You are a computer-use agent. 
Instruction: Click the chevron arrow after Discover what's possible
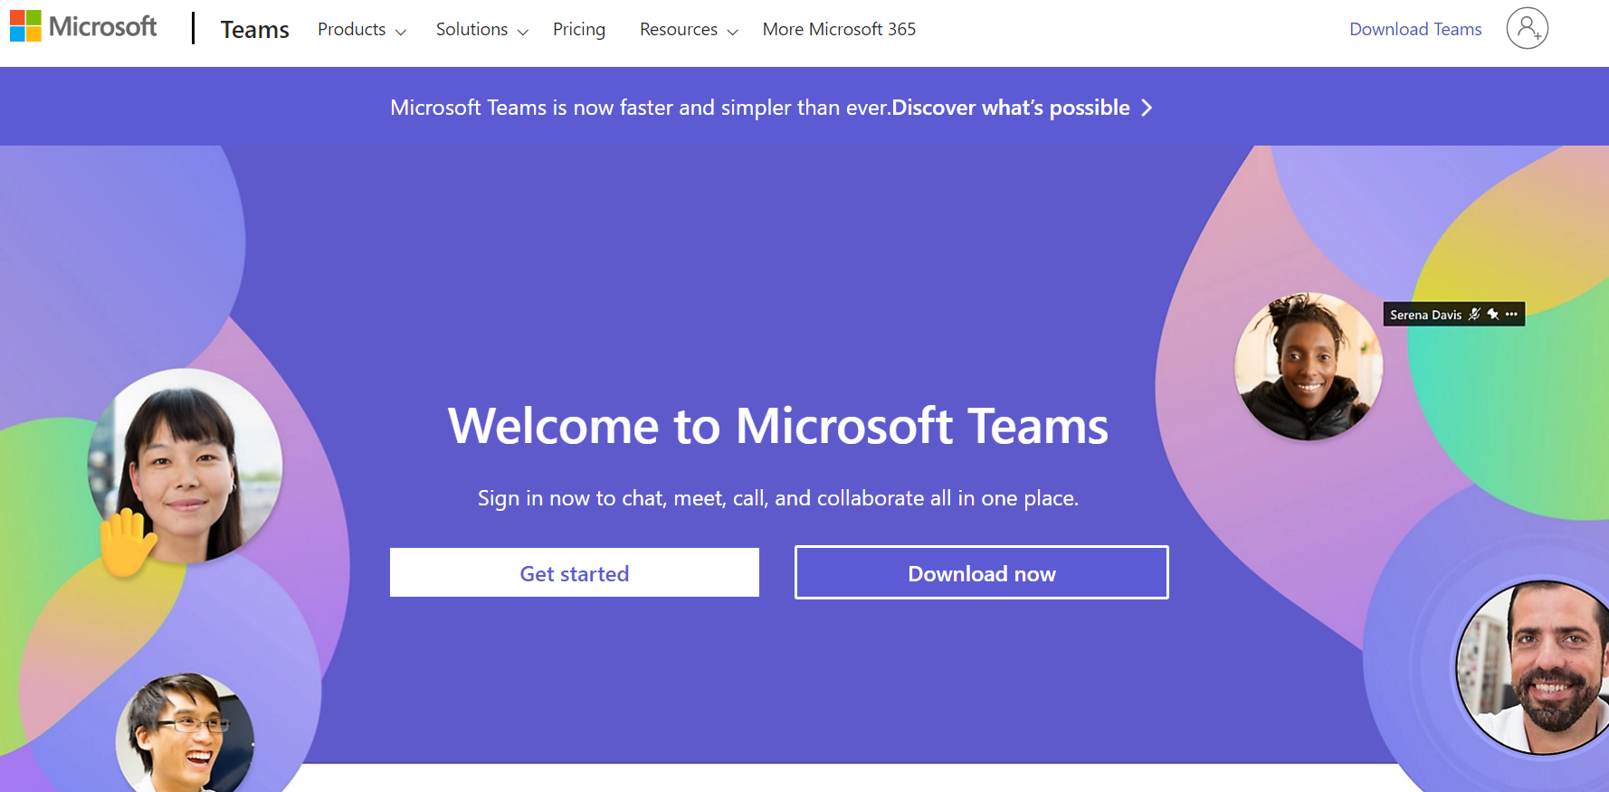tap(1147, 108)
